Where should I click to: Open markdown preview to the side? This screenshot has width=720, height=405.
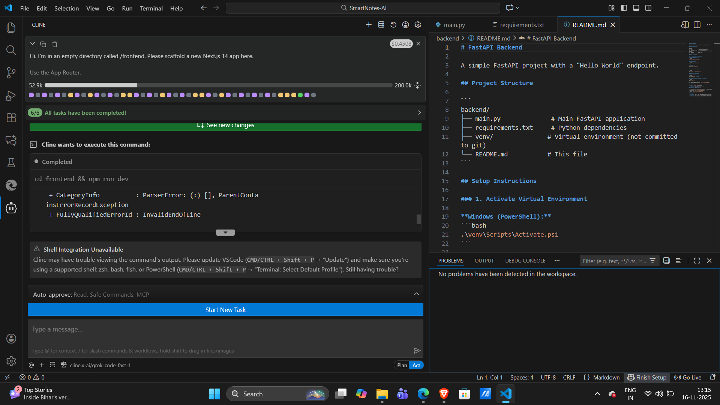[x=685, y=25]
